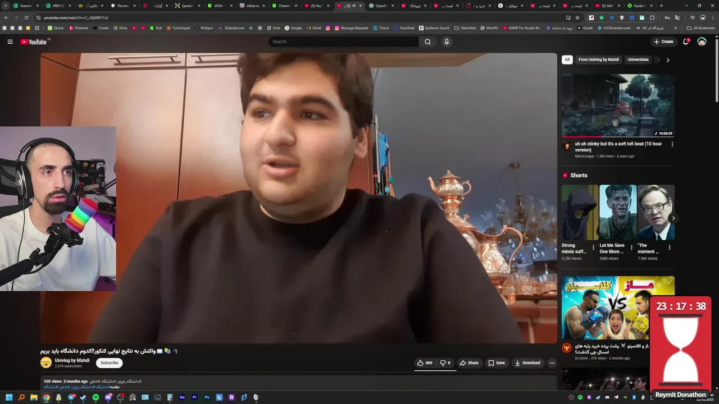
Task: Open the YouTube hamburger guide menu
Action: coord(10,42)
